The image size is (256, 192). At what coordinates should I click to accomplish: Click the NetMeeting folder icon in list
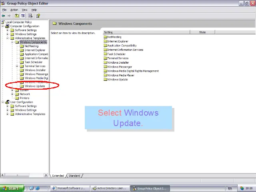point(106,37)
